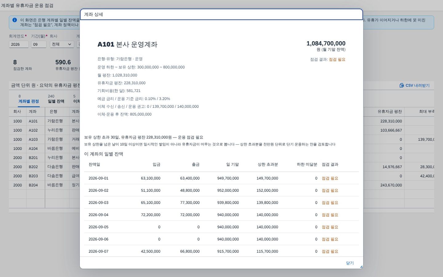Click the dialog resize grip in its corner

pos(361,267)
